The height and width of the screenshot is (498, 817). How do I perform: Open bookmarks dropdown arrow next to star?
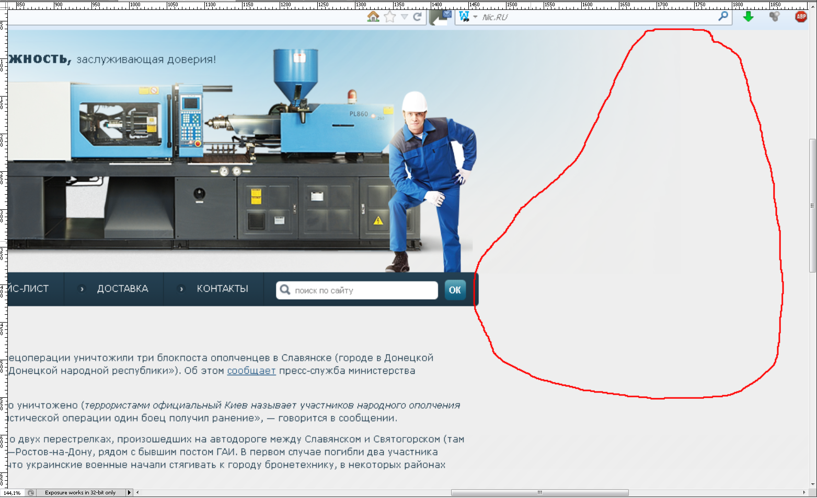point(404,17)
